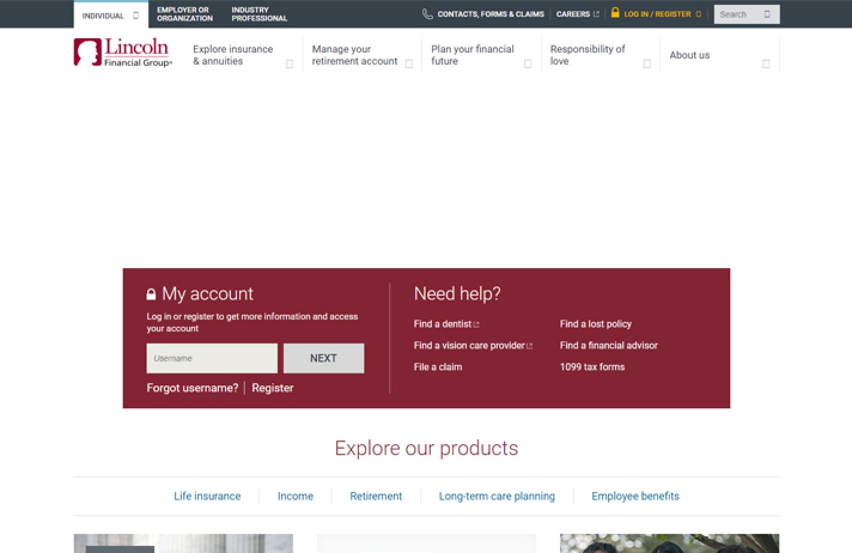This screenshot has height=553, width=852.
Task: Click the NEXT button
Action: tap(324, 358)
